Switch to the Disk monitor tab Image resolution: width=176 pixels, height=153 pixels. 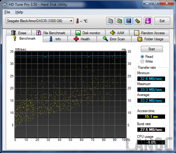coord(88,33)
